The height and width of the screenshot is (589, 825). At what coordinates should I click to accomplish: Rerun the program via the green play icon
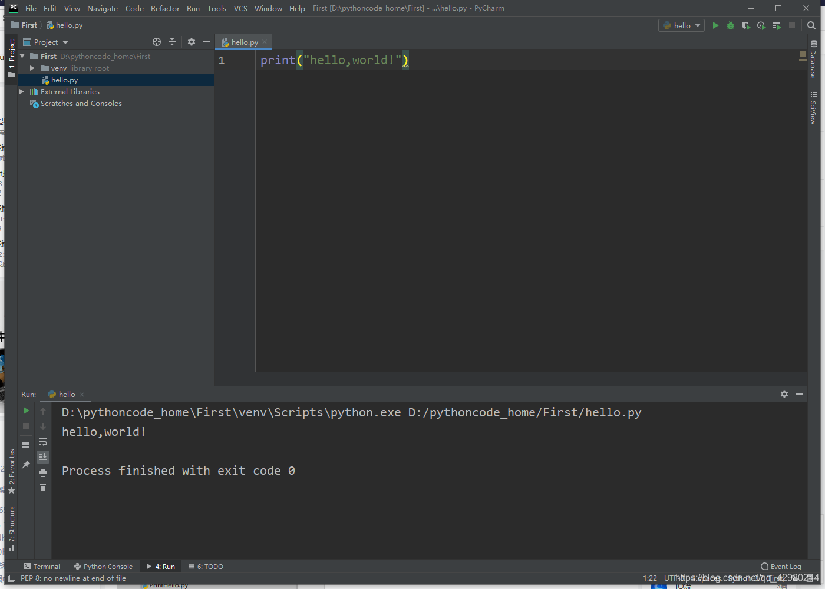(x=25, y=411)
